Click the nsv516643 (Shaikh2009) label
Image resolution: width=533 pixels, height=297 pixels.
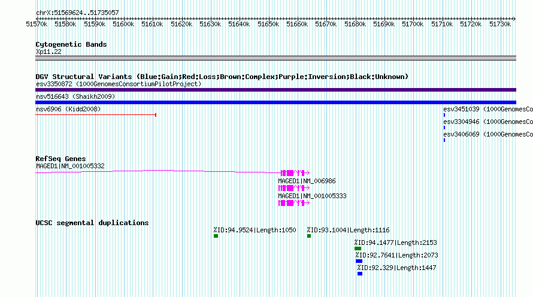click(x=75, y=97)
